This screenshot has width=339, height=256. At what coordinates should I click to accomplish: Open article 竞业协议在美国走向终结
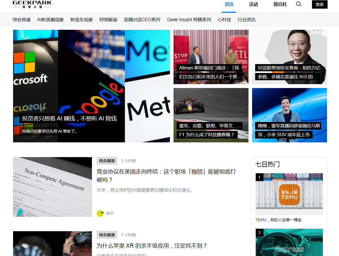(166, 175)
